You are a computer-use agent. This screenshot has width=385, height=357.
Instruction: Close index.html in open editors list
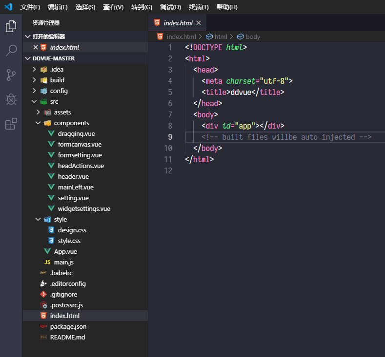coord(36,47)
